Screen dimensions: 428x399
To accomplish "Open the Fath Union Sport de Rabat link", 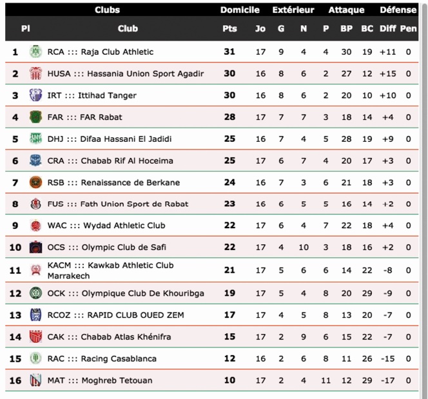I will [118, 204].
